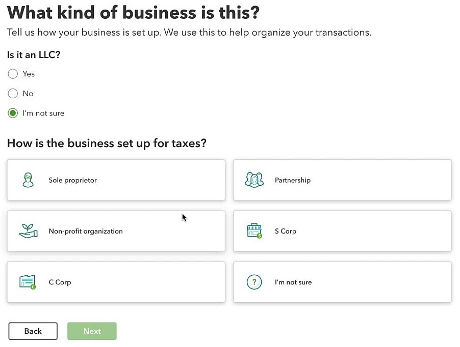Click the S Corp storefront icon
This screenshot has width=460, height=347.
pos(254,231)
